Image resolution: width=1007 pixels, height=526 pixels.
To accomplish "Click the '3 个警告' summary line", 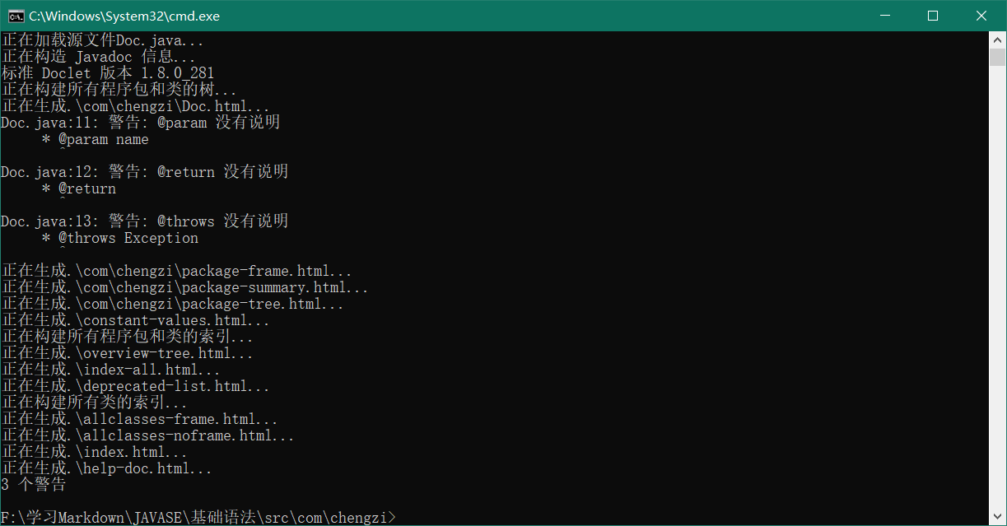I will pos(34,485).
